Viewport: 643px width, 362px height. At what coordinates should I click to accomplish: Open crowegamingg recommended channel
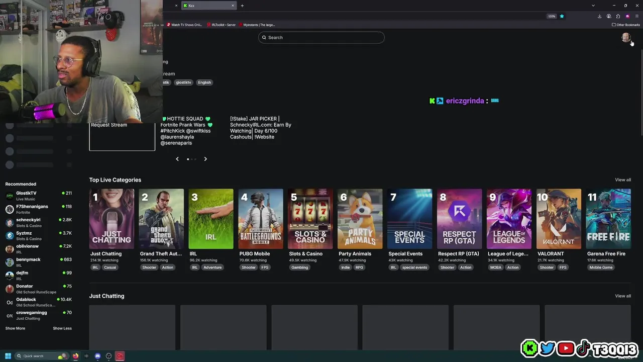click(x=39, y=315)
